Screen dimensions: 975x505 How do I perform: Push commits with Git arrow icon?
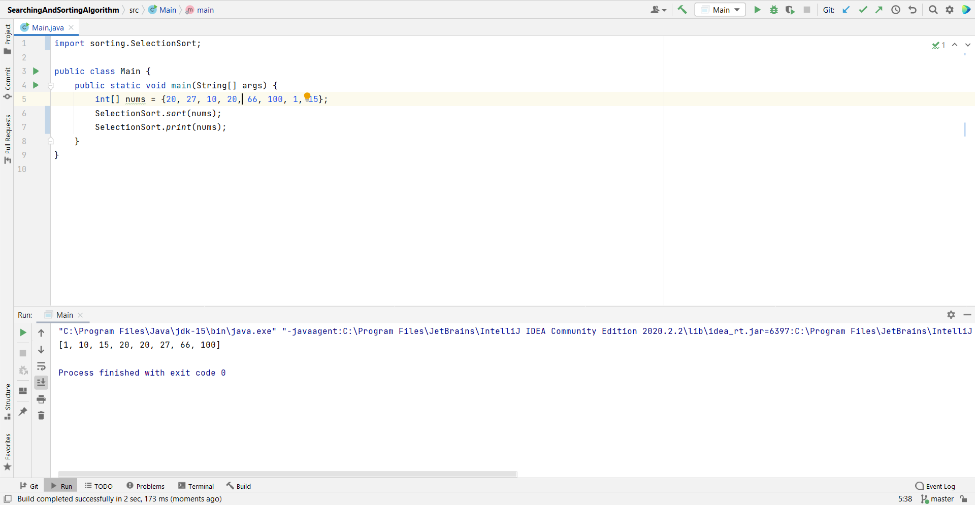[x=879, y=10]
